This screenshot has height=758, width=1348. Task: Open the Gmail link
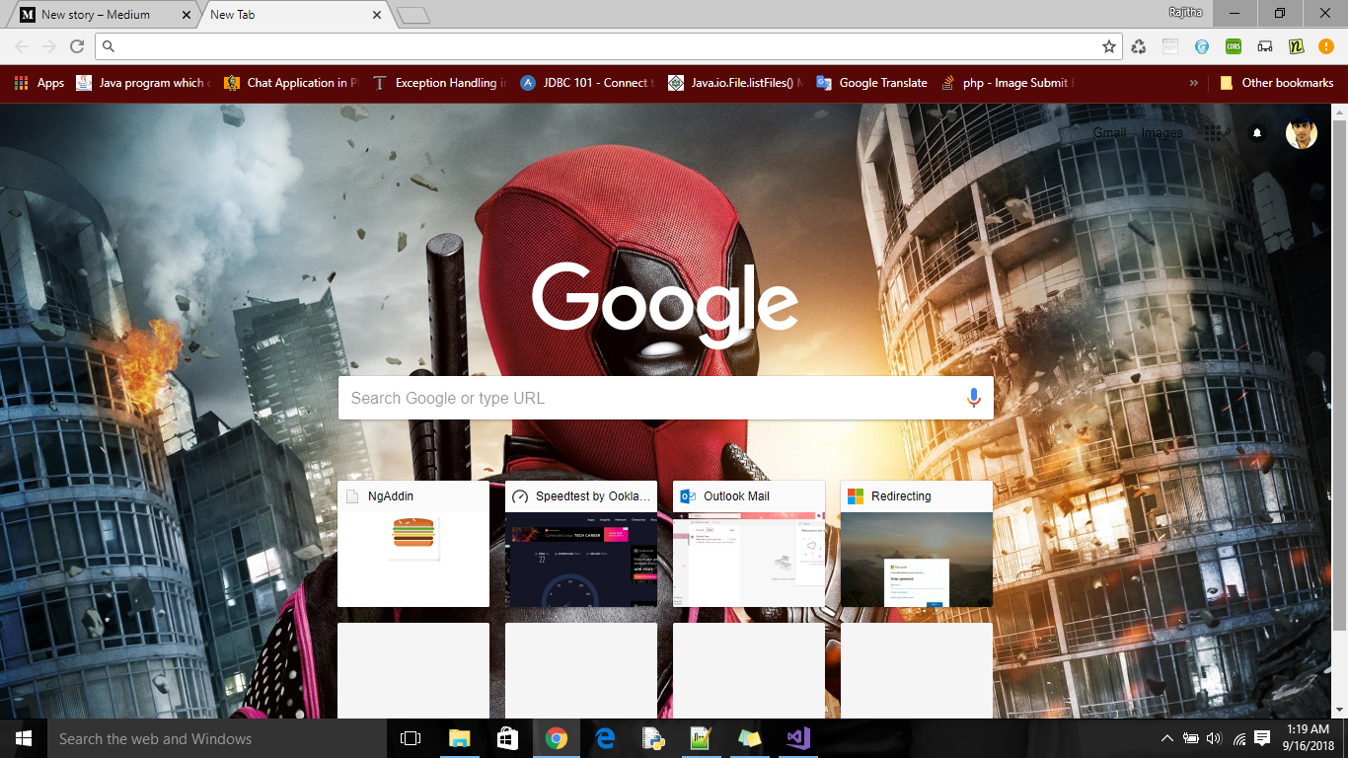tap(1109, 133)
